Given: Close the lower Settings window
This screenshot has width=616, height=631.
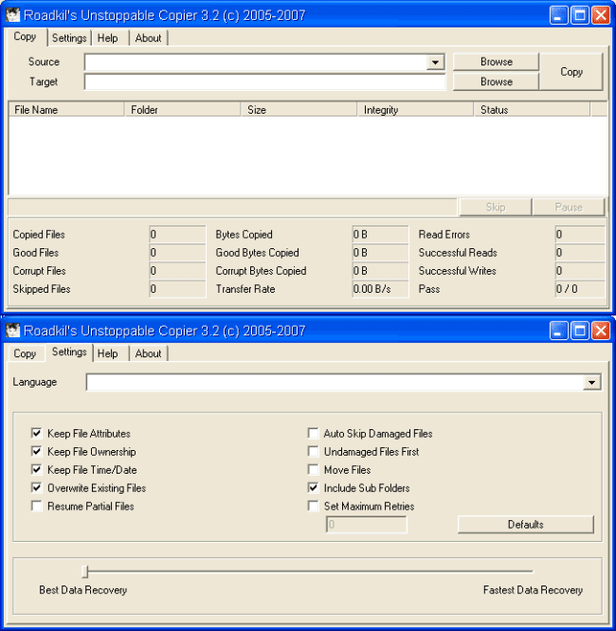Looking at the screenshot, I should (x=601, y=332).
